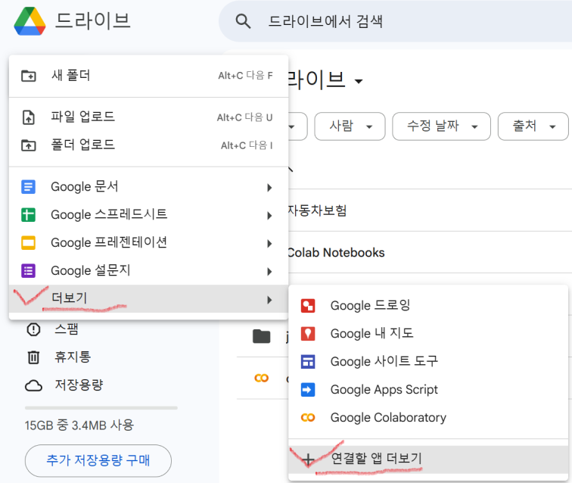Select 새 폴더 menu item
Viewport: 572px width, 483px height.
point(148,76)
